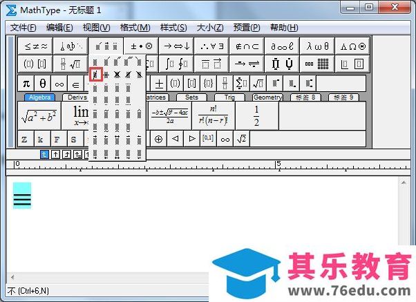Switch to the Algebra tab
Viewport: 416px width, 302px height.
pos(39,97)
